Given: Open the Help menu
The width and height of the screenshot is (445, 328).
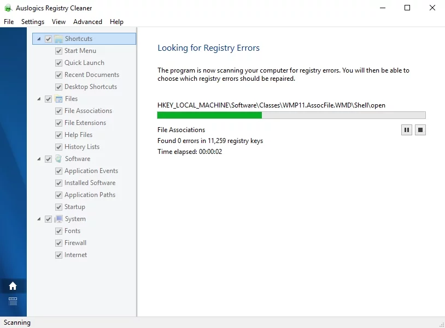Looking at the screenshot, I should click(116, 22).
